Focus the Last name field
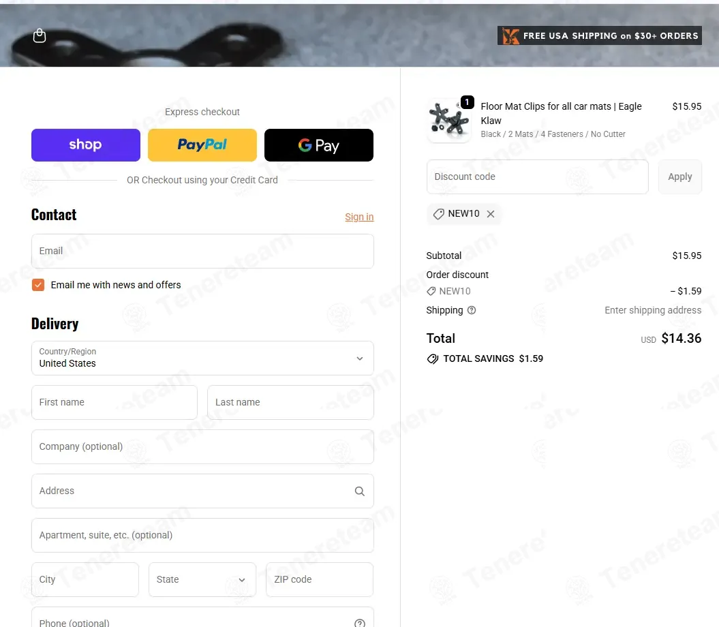Screen dimensions: 719x627 coord(291,402)
